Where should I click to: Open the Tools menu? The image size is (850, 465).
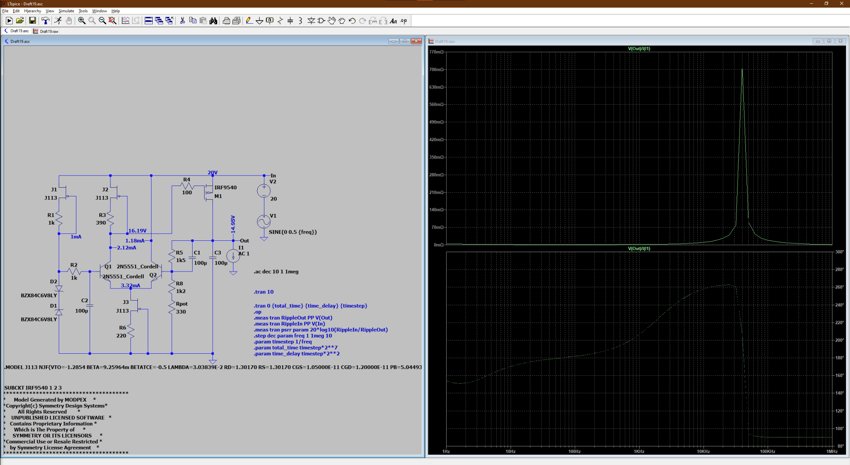click(x=83, y=11)
